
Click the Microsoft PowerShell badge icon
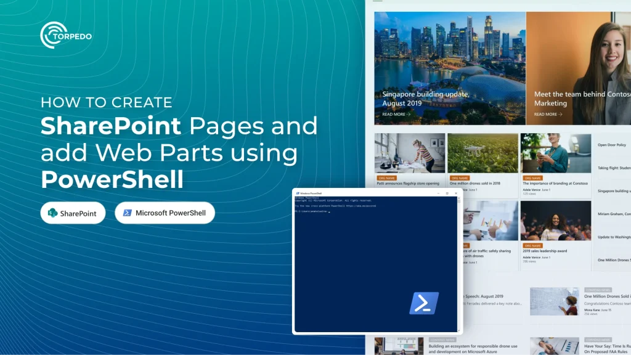click(127, 213)
